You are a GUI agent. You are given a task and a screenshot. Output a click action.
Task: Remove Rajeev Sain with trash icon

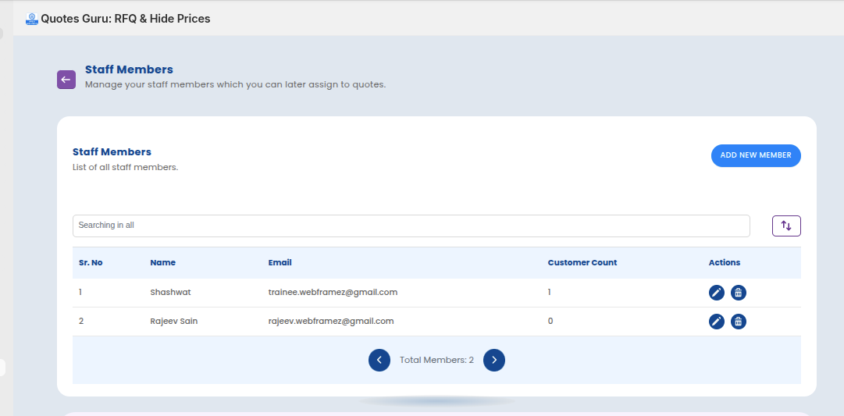click(x=738, y=322)
